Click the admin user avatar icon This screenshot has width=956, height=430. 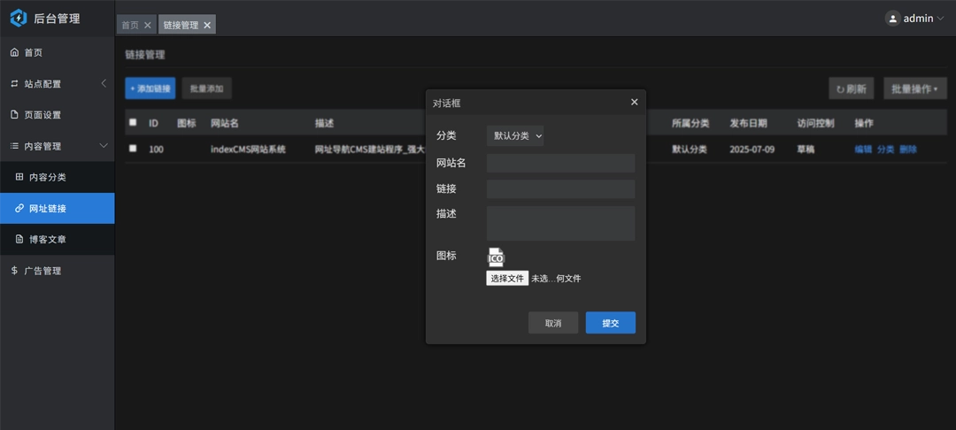click(x=892, y=18)
